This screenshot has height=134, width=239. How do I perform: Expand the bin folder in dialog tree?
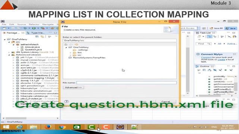(x=71, y=52)
